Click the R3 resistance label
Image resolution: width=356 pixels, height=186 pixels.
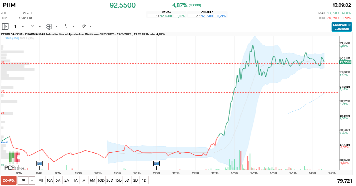(2, 62)
